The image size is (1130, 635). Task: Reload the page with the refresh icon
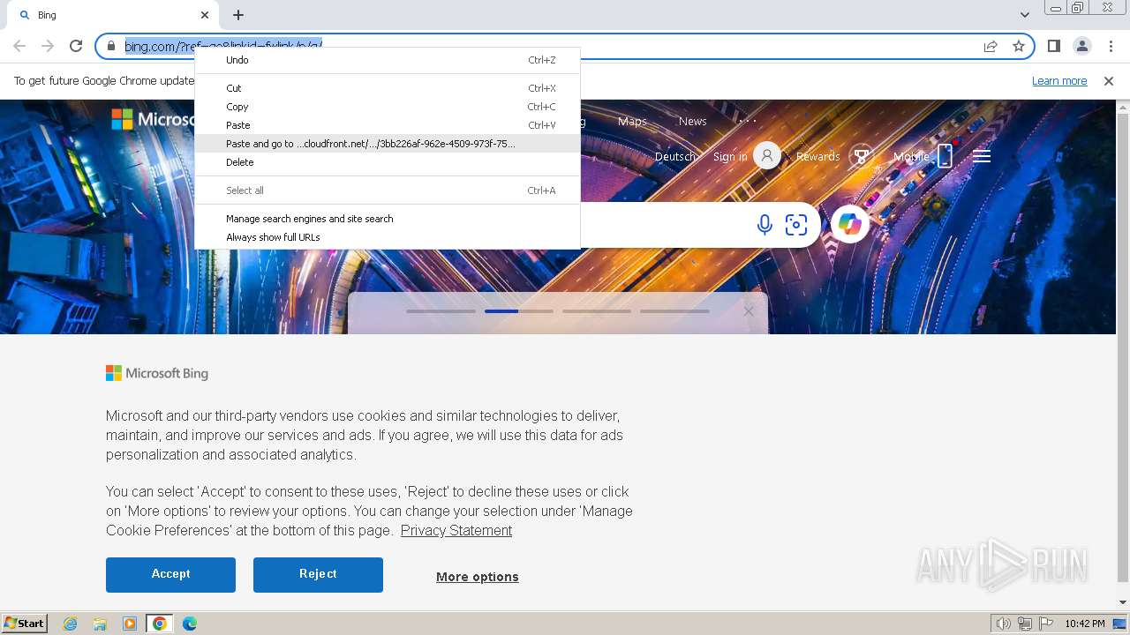[x=76, y=46]
